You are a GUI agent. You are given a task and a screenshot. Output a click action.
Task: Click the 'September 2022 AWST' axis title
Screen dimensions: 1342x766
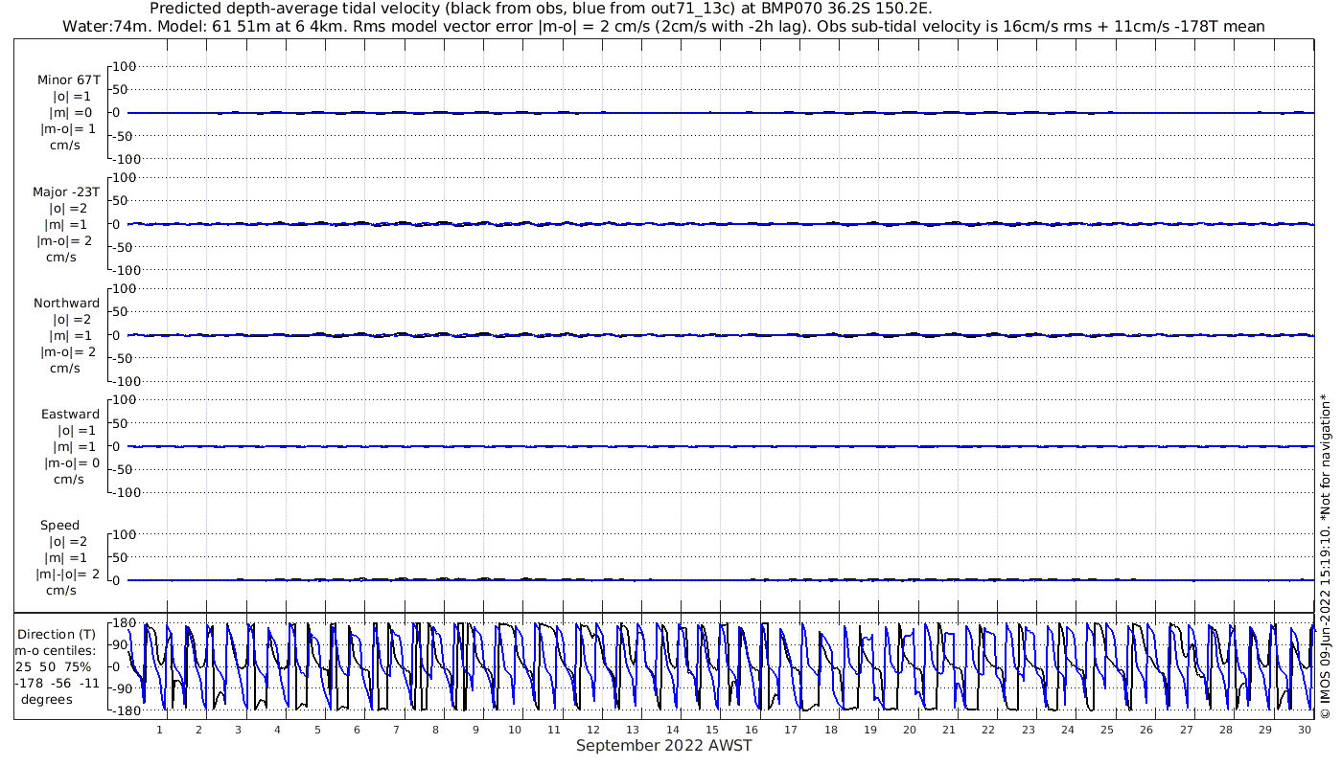tap(664, 746)
